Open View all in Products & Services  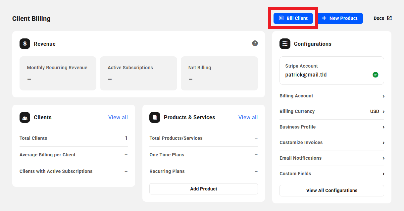(x=248, y=117)
